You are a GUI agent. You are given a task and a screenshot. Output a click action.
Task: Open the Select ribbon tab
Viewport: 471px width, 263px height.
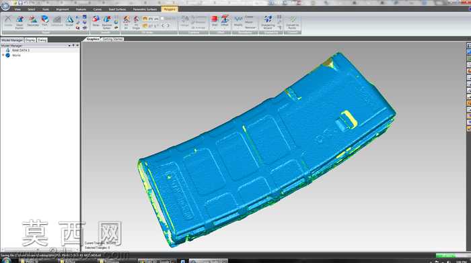pos(31,9)
